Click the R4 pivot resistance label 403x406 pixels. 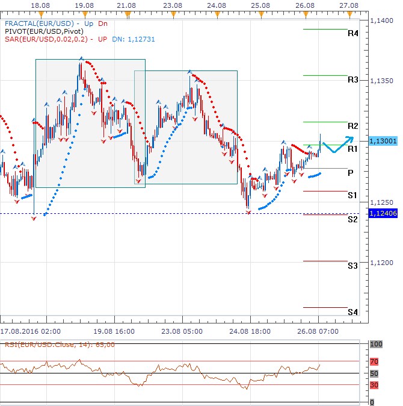click(353, 34)
